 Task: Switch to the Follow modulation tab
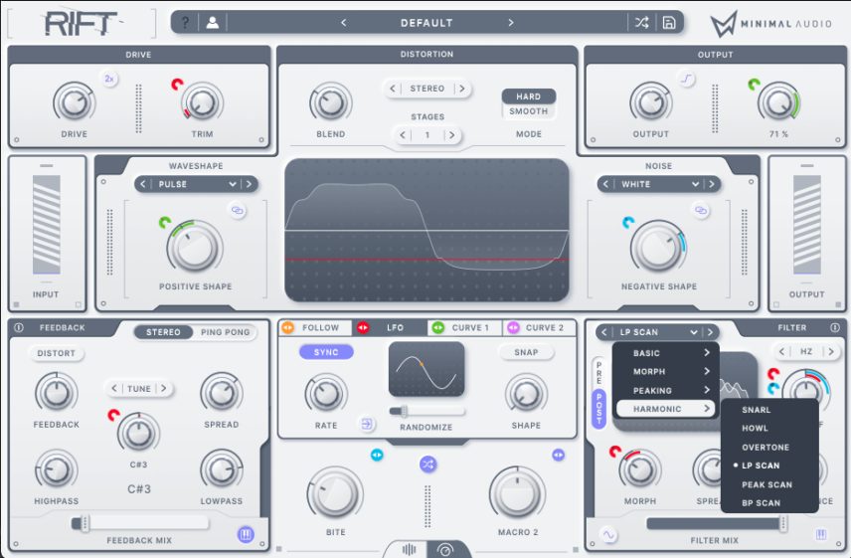[x=314, y=328]
